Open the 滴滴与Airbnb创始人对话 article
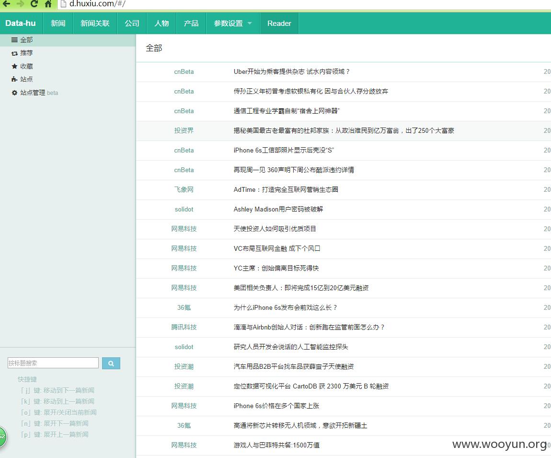Screen dimensions: 551x458 309,328
